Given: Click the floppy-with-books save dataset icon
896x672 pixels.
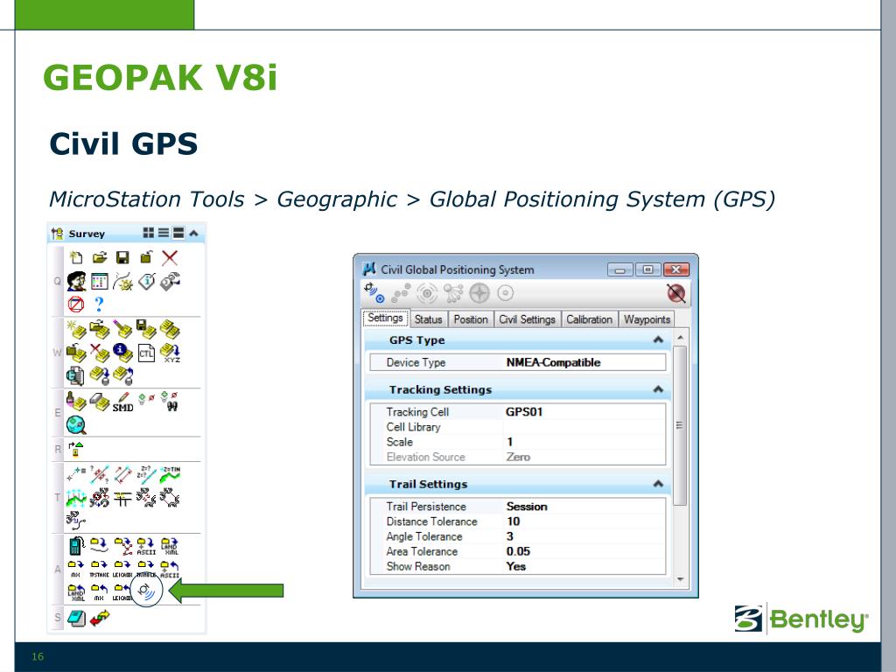Looking at the screenshot, I should (x=146, y=329).
